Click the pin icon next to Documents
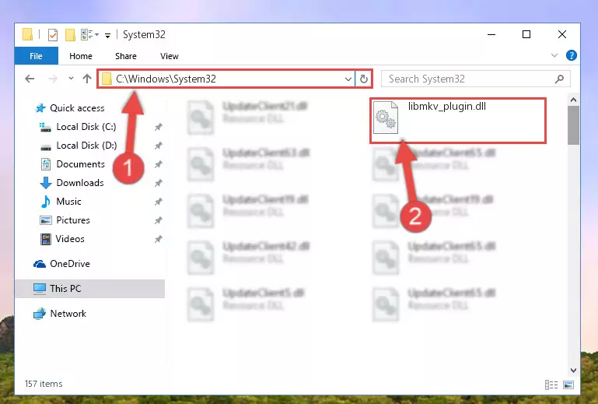This screenshot has height=404, width=598. 159,164
